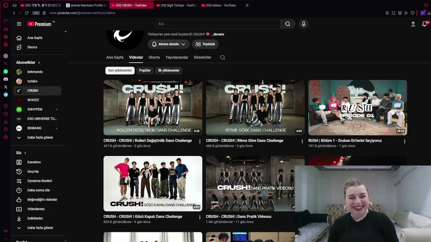Open Discord in the Opera sidebar
This screenshot has height=242, width=431.
coord(6,79)
